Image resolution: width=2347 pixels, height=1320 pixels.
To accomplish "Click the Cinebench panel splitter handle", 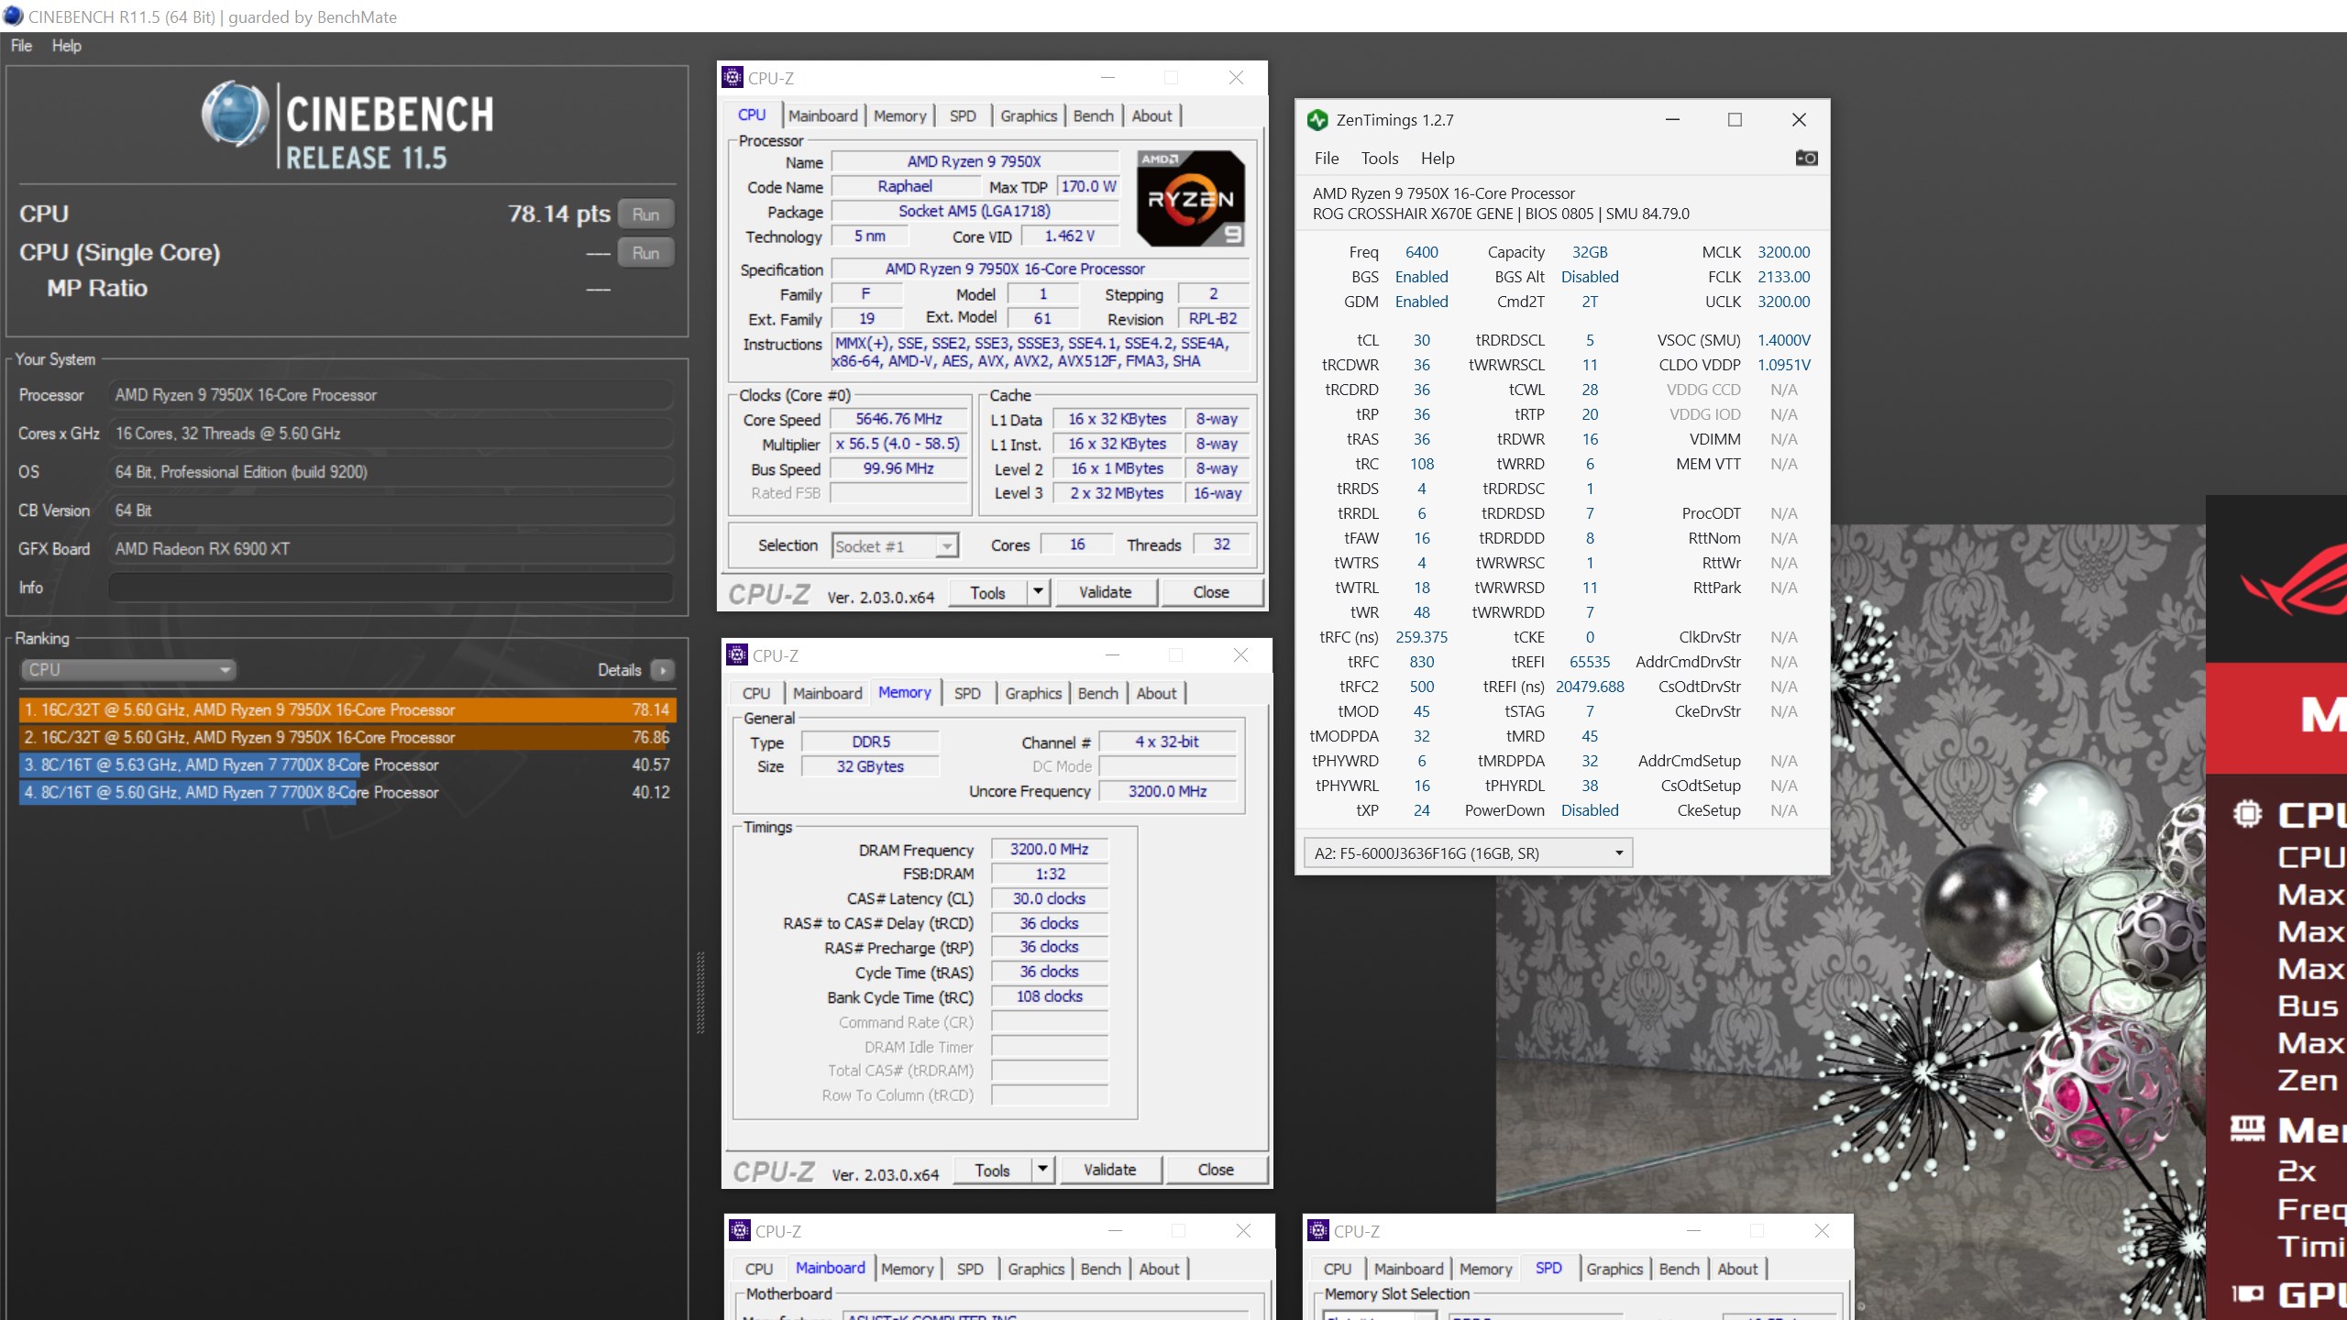I will tap(700, 993).
